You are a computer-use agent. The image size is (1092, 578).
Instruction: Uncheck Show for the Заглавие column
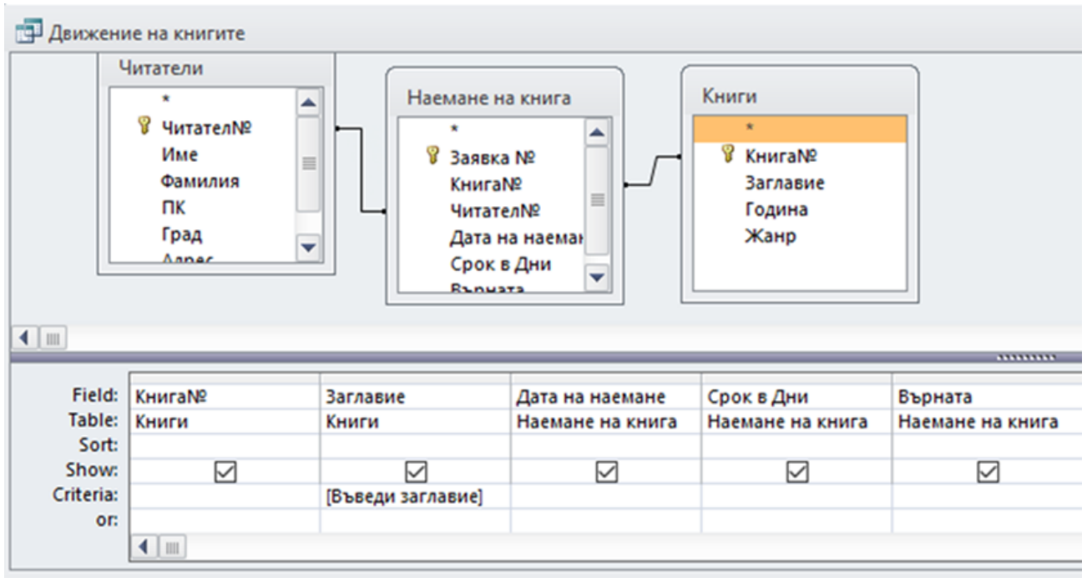click(x=416, y=472)
